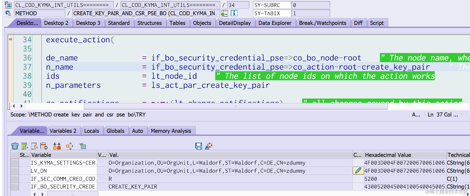Image resolution: width=470 pixels, height=196 pixels.
Task: Click the METHOD event type gear icon
Action: coord(8,13)
